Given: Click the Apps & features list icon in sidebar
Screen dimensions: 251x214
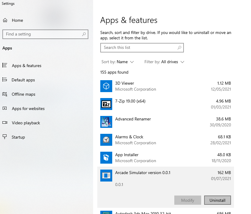Looking at the screenshot, I should pyautogui.click(x=5, y=65).
